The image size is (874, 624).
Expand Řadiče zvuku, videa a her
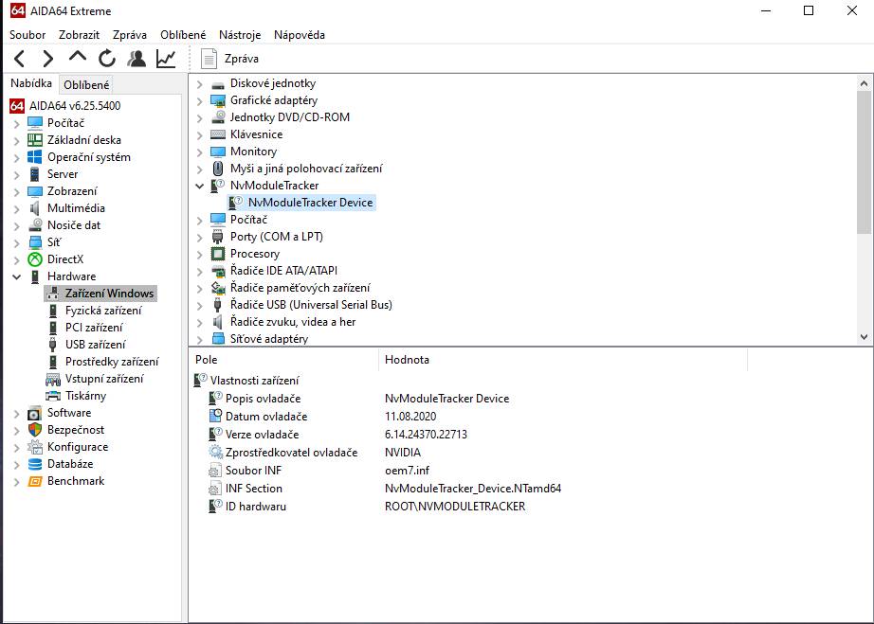point(200,322)
